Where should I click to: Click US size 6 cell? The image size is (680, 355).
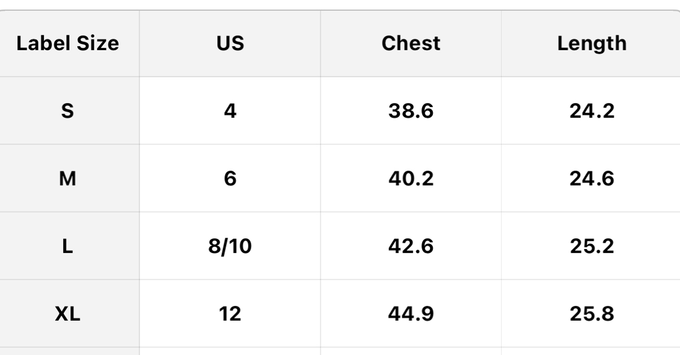(x=230, y=178)
